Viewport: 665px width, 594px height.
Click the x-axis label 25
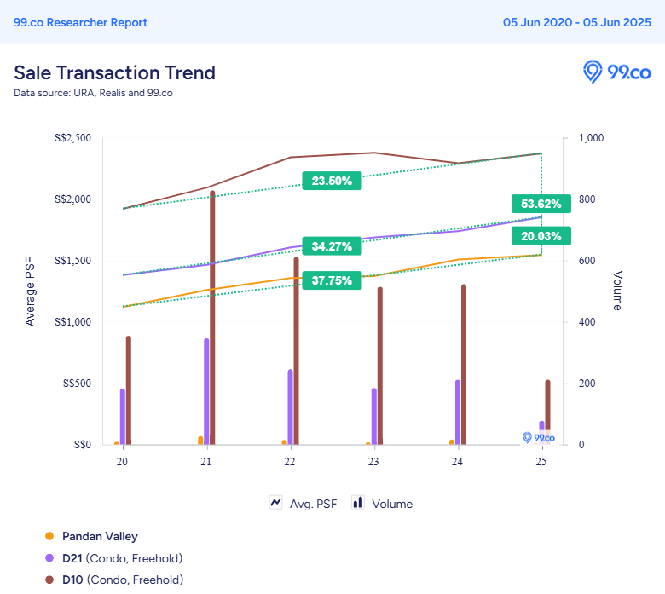click(541, 461)
